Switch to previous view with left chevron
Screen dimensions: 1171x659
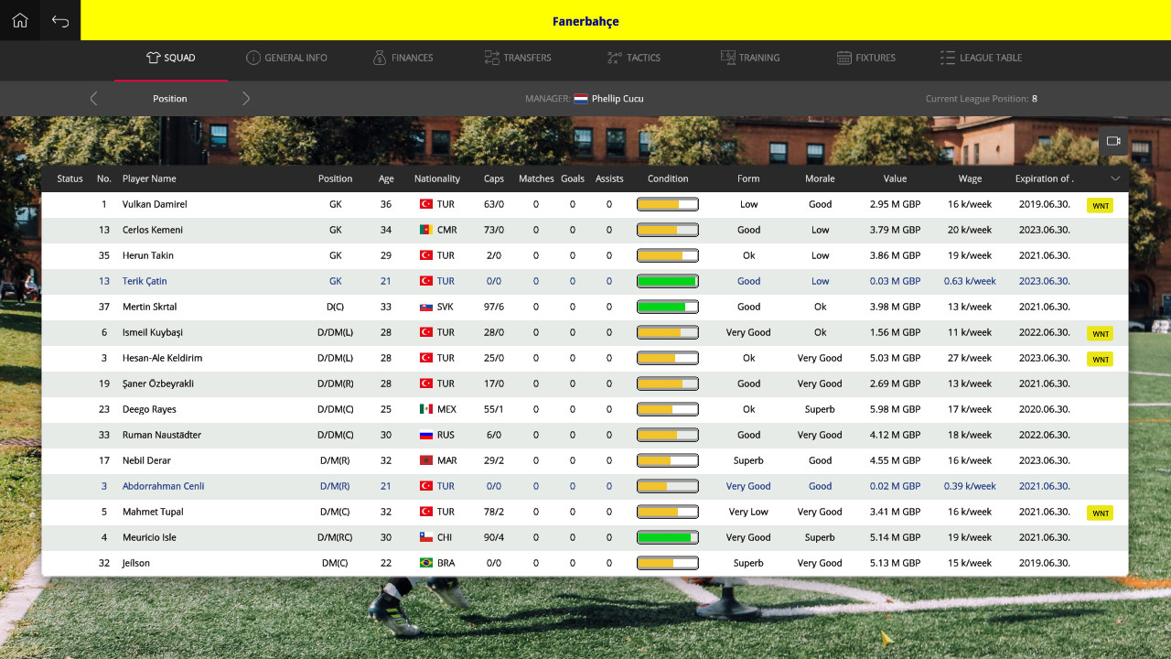pyautogui.click(x=93, y=99)
